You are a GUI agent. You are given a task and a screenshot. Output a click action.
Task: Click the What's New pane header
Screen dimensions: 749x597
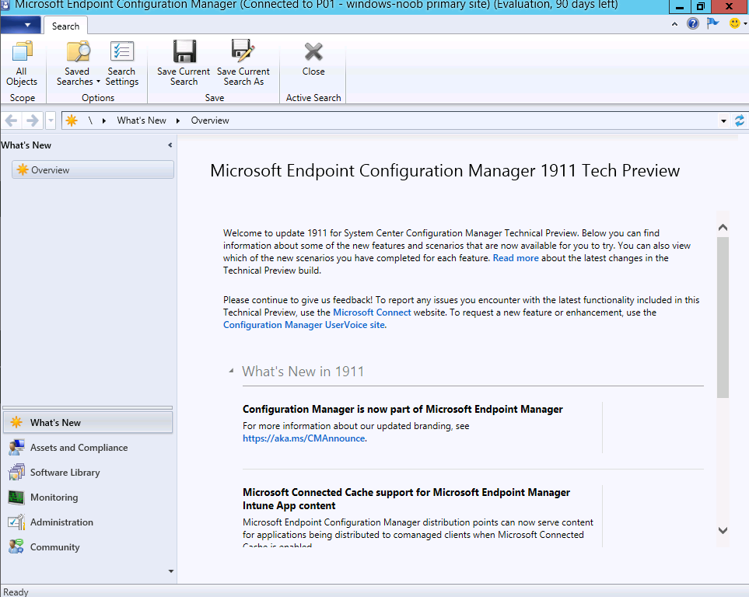click(x=26, y=145)
